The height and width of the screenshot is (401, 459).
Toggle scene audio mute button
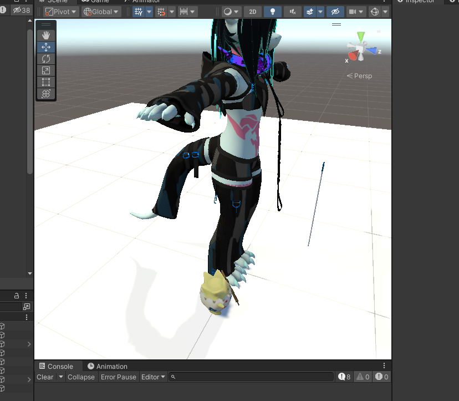click(x=292, y=12)
